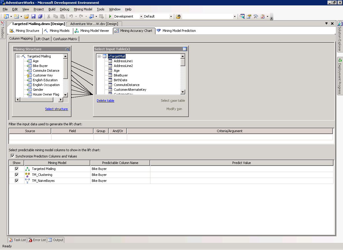This screenshot has height=250, width=343.
Task: Click the Undo arrow icon
Action: 71,16
